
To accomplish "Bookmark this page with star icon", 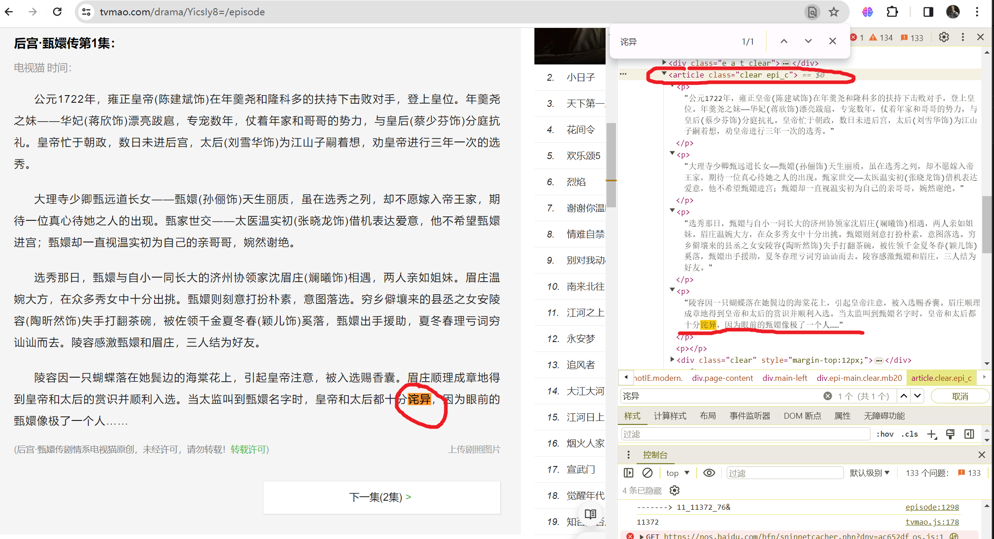I will click(834, 12).
